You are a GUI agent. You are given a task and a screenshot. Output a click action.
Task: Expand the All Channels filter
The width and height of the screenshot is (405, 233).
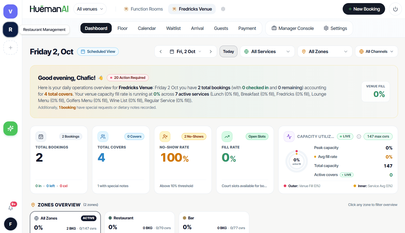(x=376, y=52)
